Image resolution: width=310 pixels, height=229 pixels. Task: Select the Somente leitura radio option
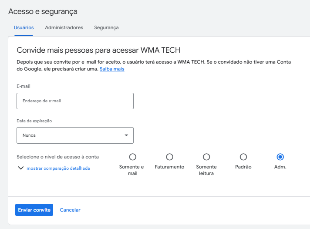click(x=206, y=157)
